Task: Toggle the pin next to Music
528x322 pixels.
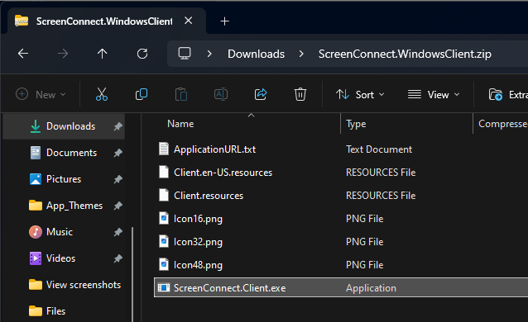Action: coord(118,232)
